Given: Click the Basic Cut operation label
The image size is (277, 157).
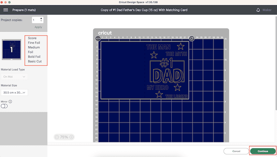Looking at the screenshot, I should coord(35,61).
